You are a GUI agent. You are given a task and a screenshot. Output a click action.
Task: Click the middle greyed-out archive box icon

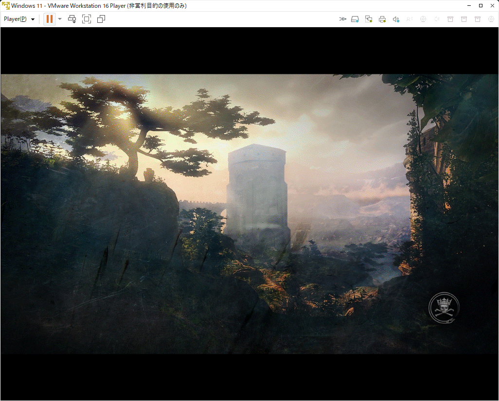(x=464, y=19)
